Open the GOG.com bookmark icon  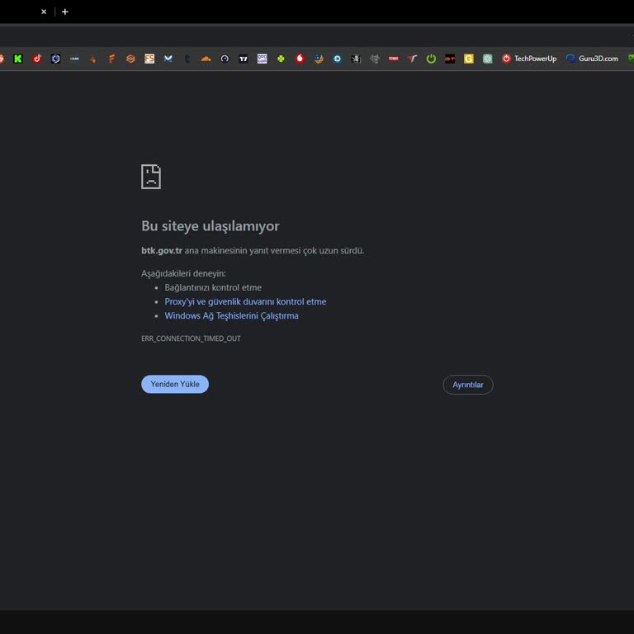tap(262, 59)
